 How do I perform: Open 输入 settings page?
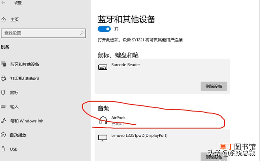(x=14, y=107)
